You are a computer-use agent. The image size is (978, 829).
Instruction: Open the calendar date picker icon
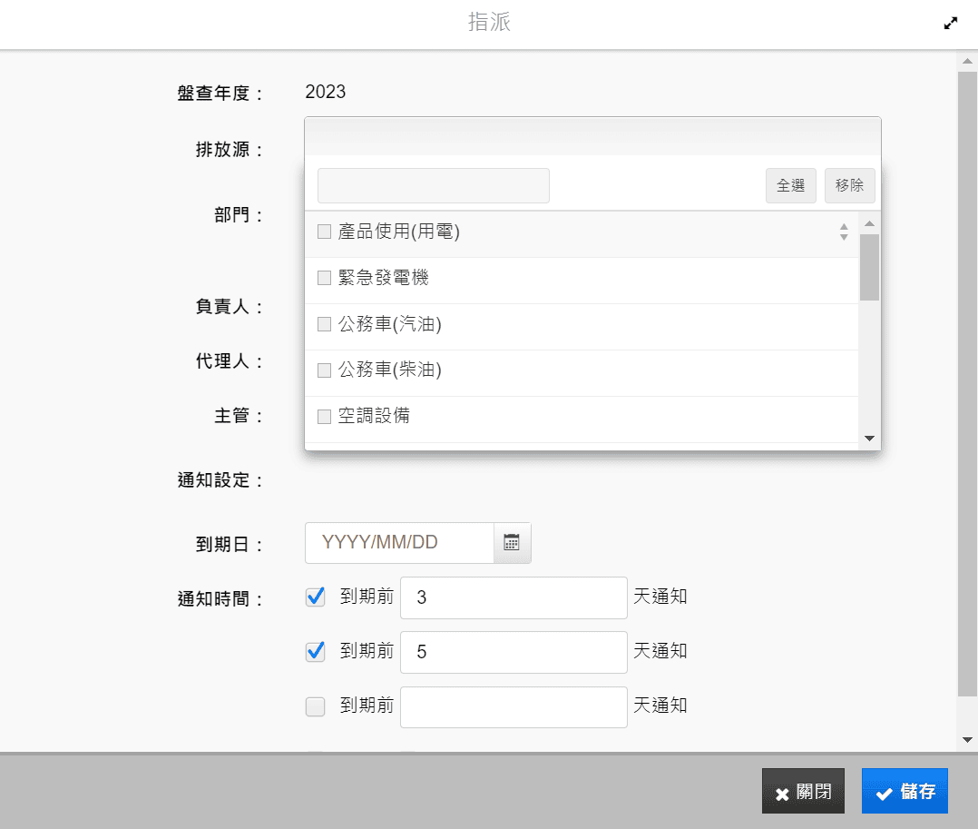click(512, 543)
